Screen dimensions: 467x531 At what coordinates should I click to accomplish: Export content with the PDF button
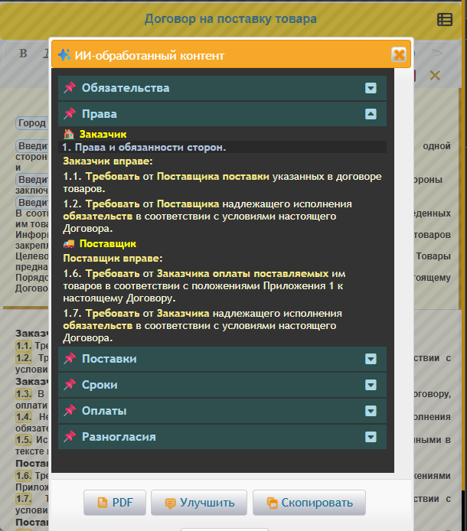[x=115, y=503]
